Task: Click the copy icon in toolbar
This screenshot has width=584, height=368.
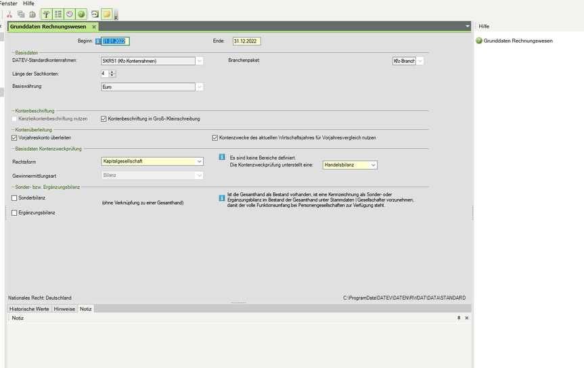Action: 21,14
